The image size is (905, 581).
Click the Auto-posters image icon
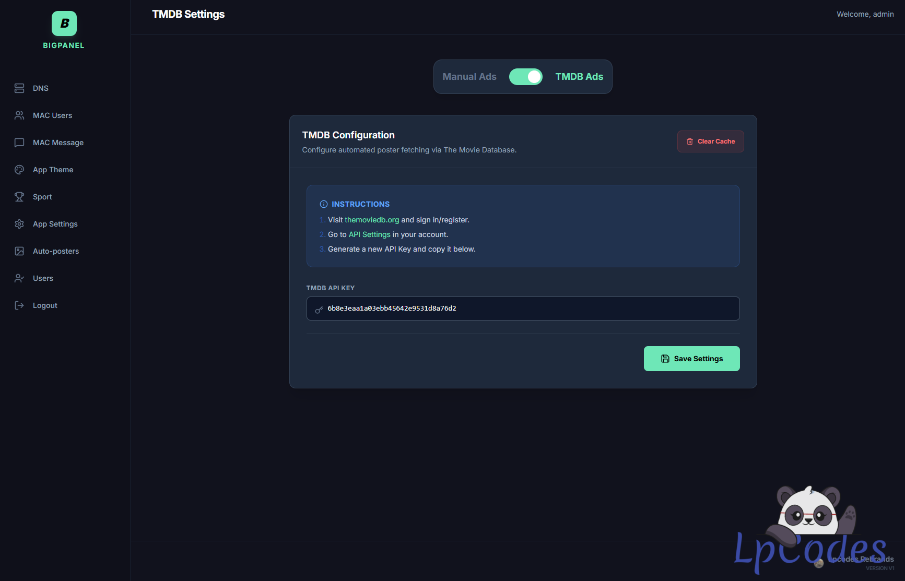(x=19, y=251)
